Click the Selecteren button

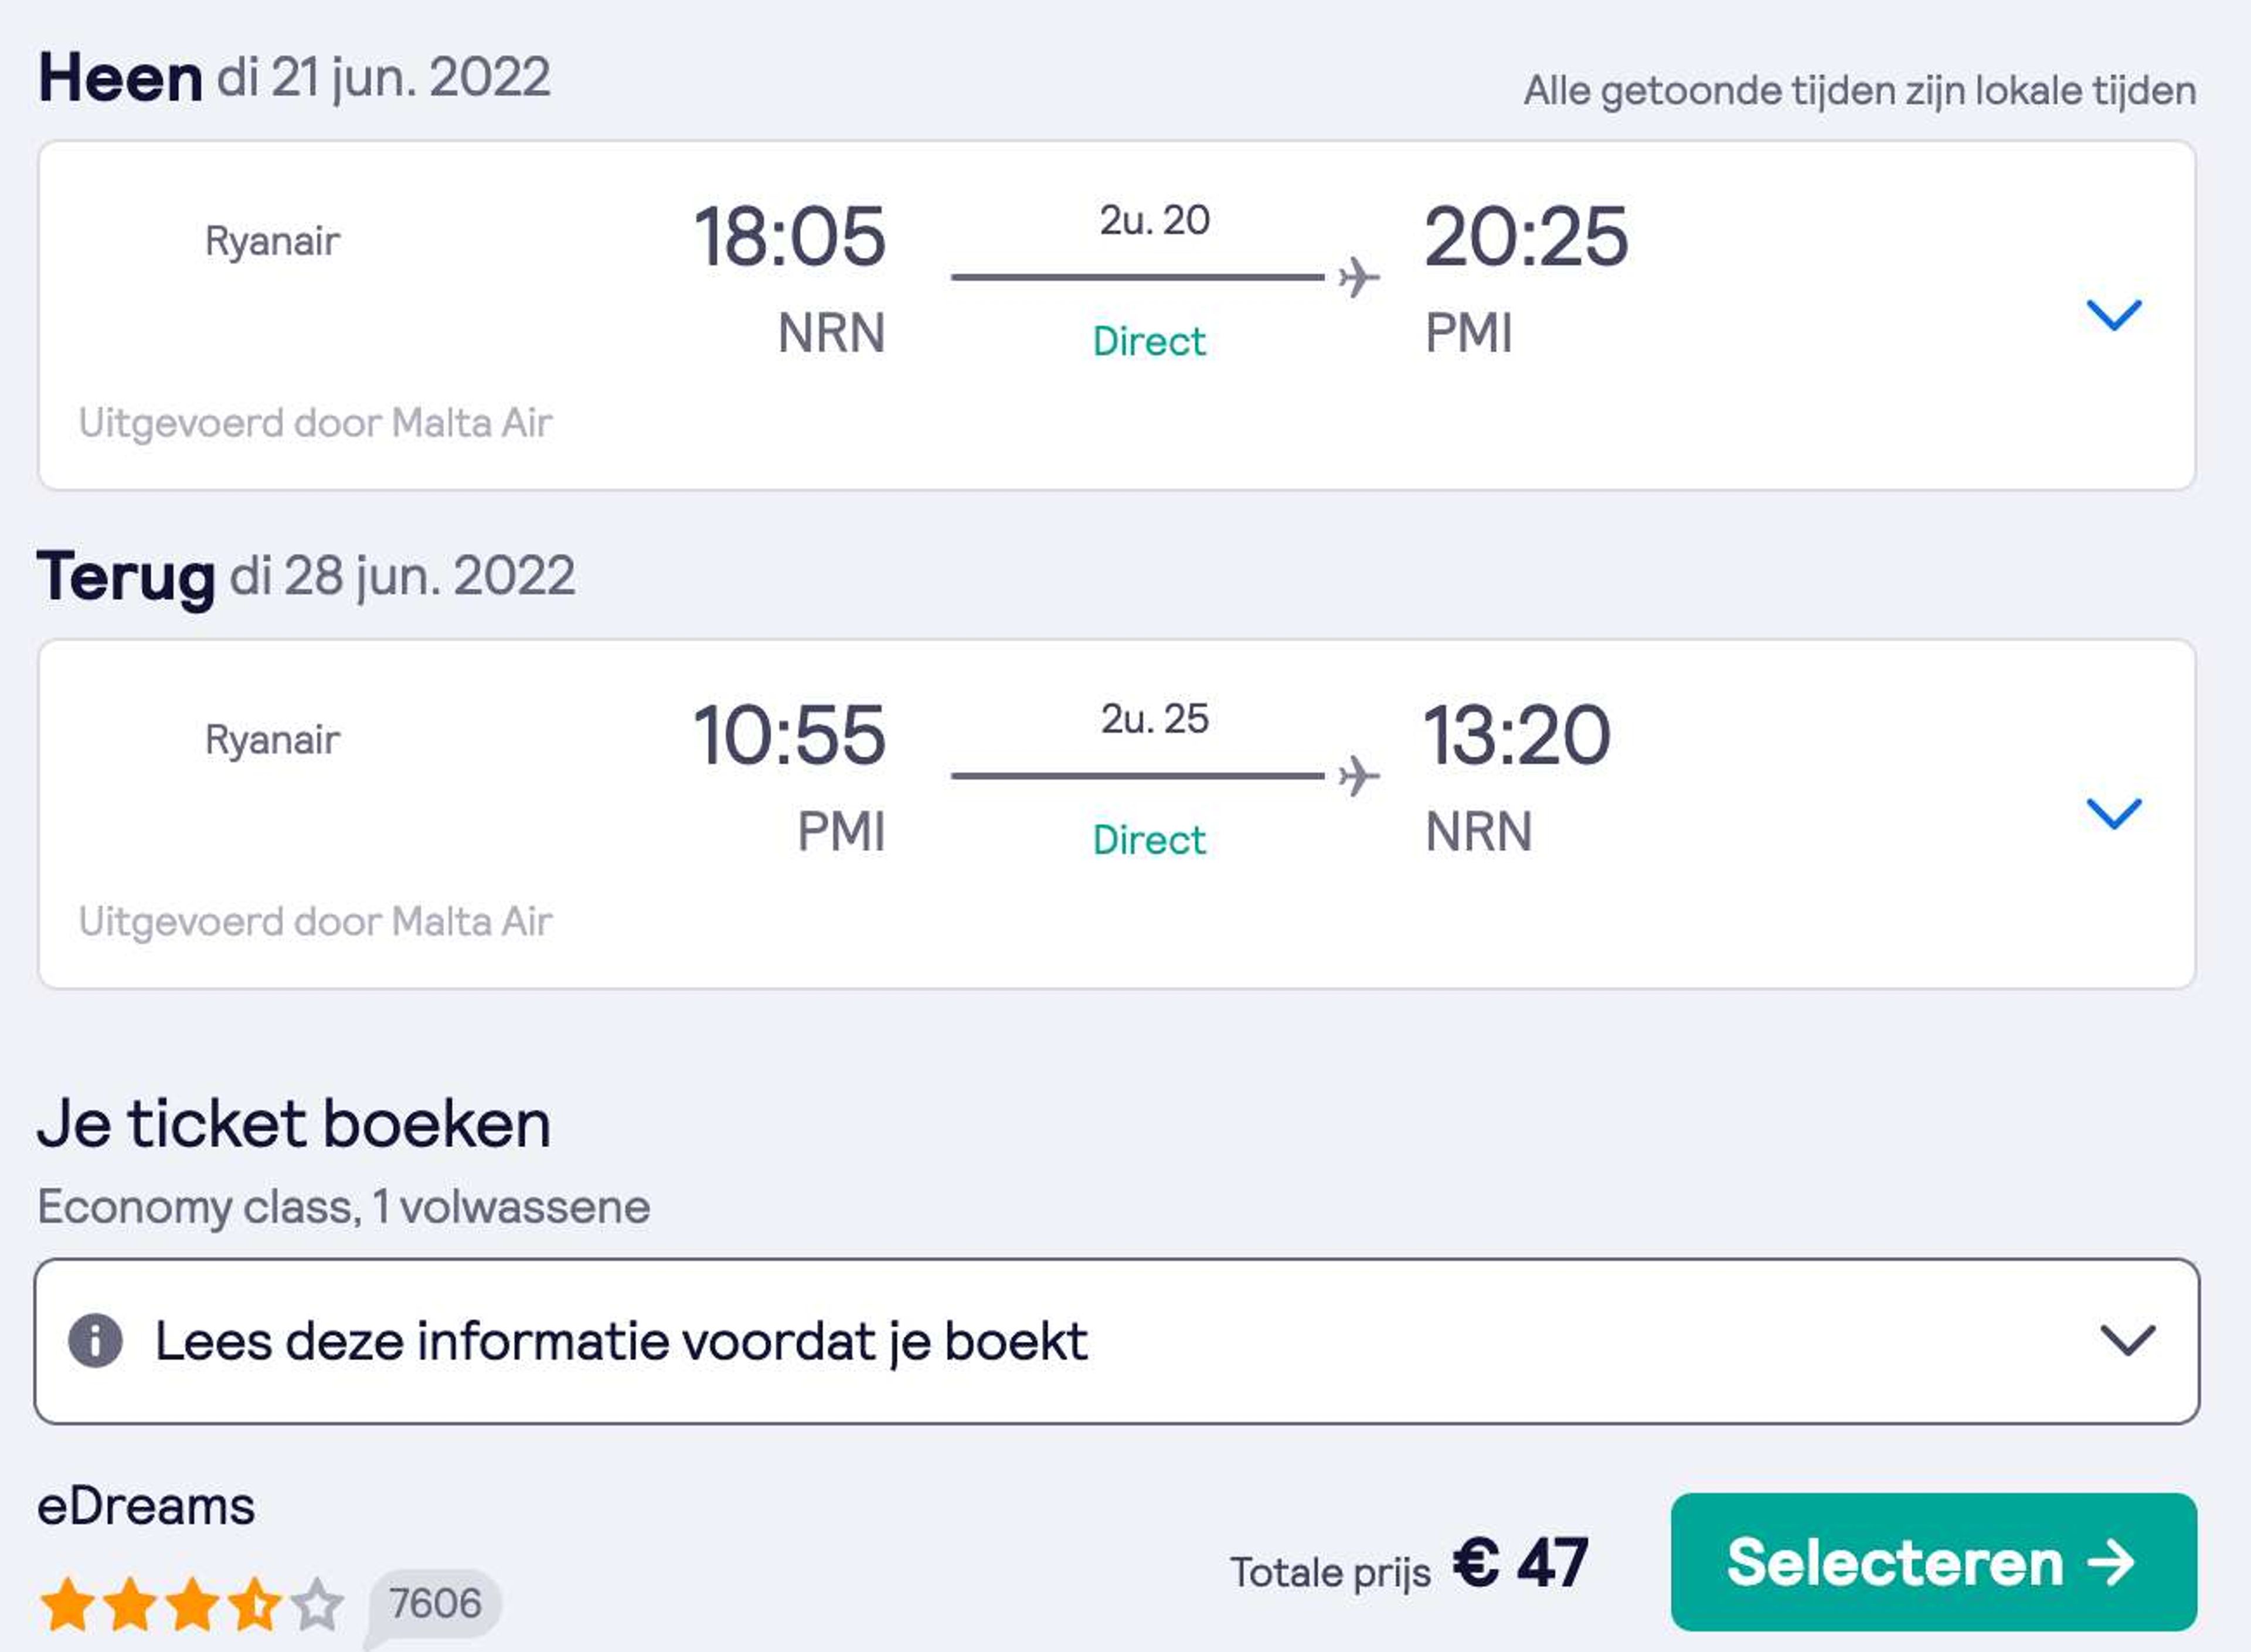click(x=1933, y=1562)
